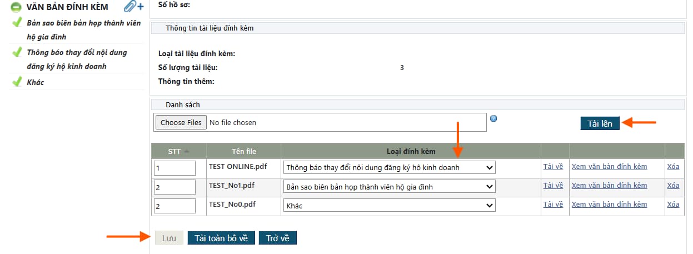Click Xem văn bản đính kèm for TEST ONLINE.pdf
The height and width of the screenshot is (254, 693).
[609, 166]
